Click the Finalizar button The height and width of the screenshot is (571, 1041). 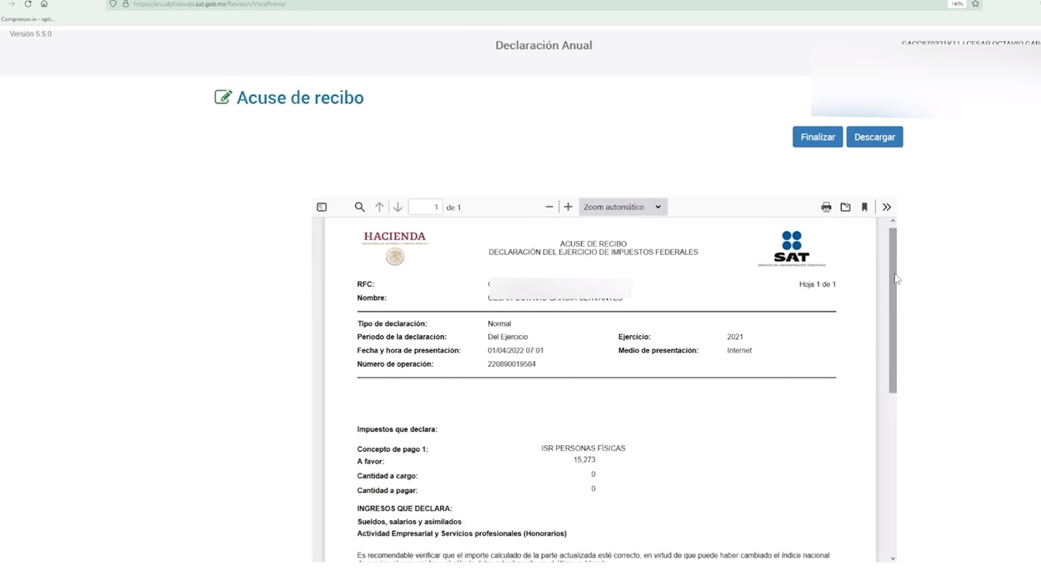(x=818, y=137)
